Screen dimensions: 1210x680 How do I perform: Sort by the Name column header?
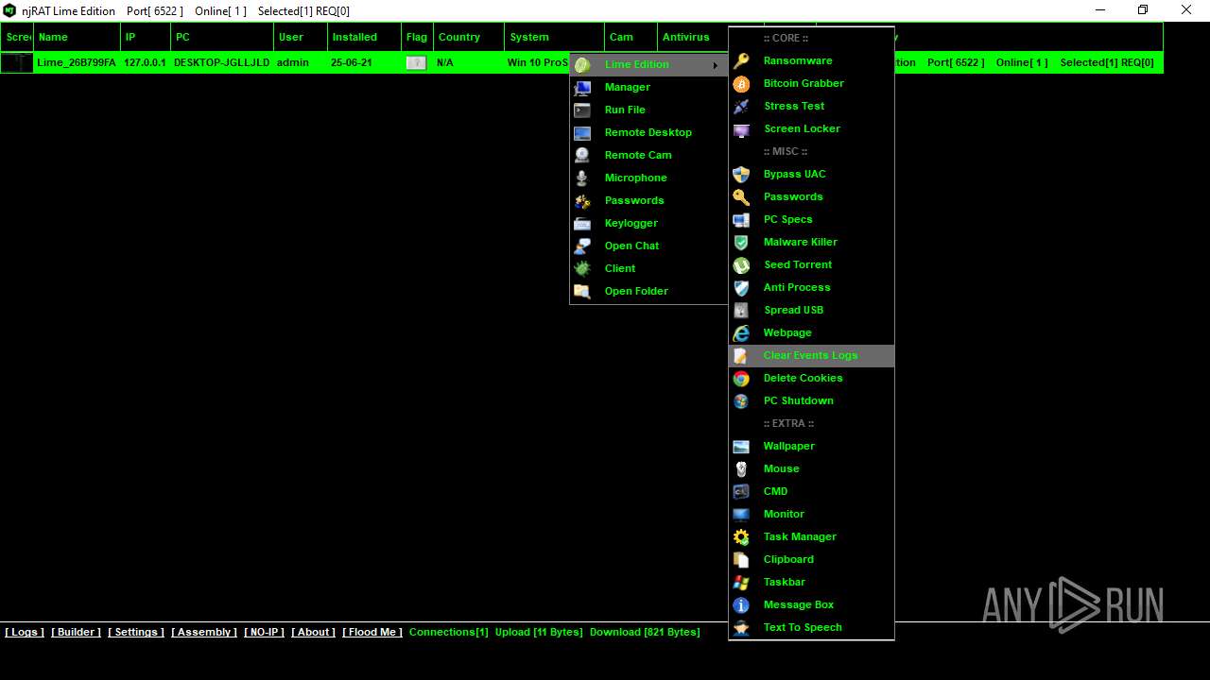tap(78, 37)
